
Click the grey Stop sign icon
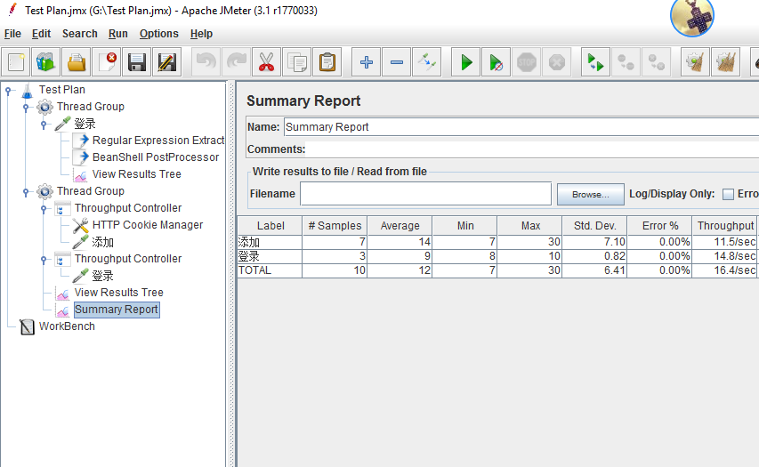coord(527,62)
